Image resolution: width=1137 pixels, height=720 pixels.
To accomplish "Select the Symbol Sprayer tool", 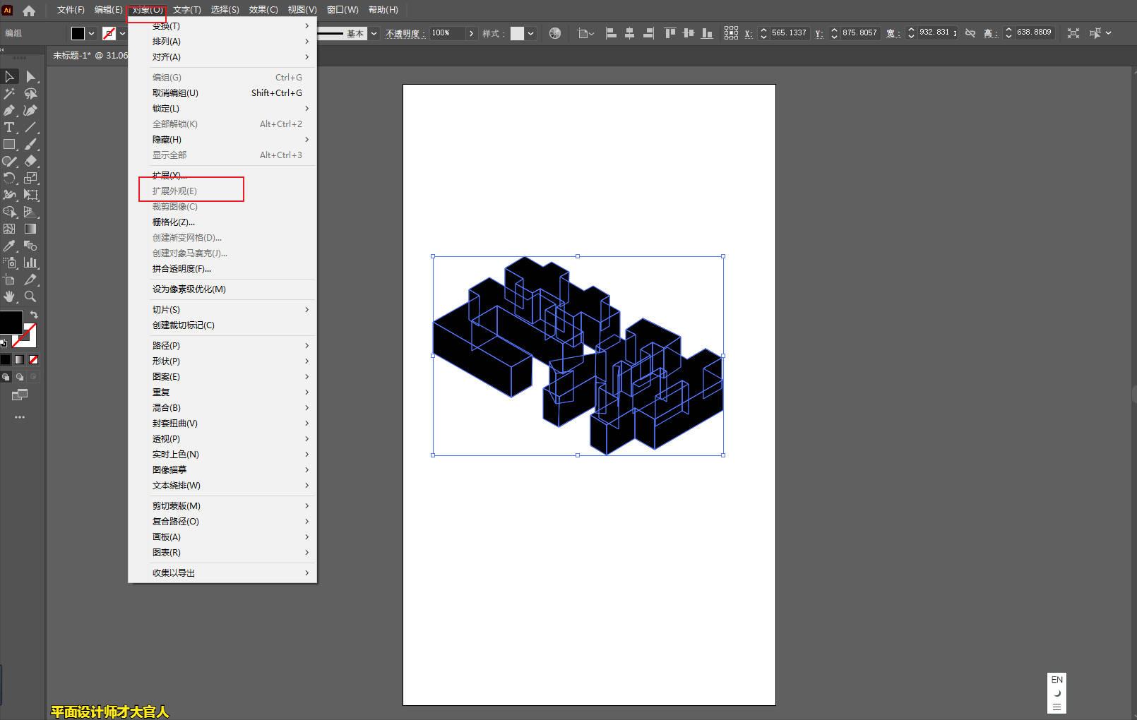I will [9, 263].
